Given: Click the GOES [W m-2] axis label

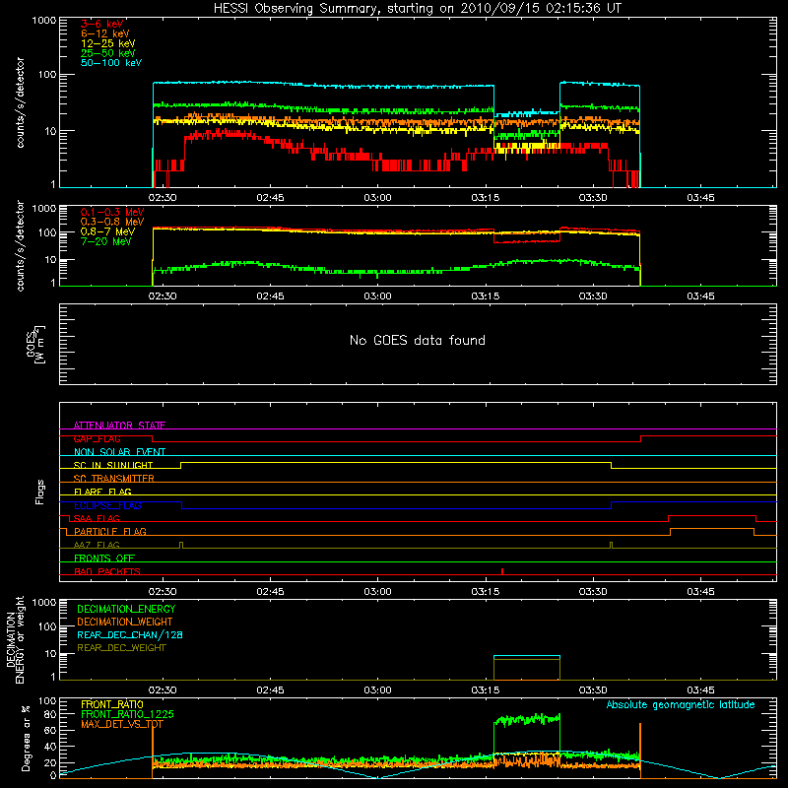Looking at the screenshot, I should (35, 345).
